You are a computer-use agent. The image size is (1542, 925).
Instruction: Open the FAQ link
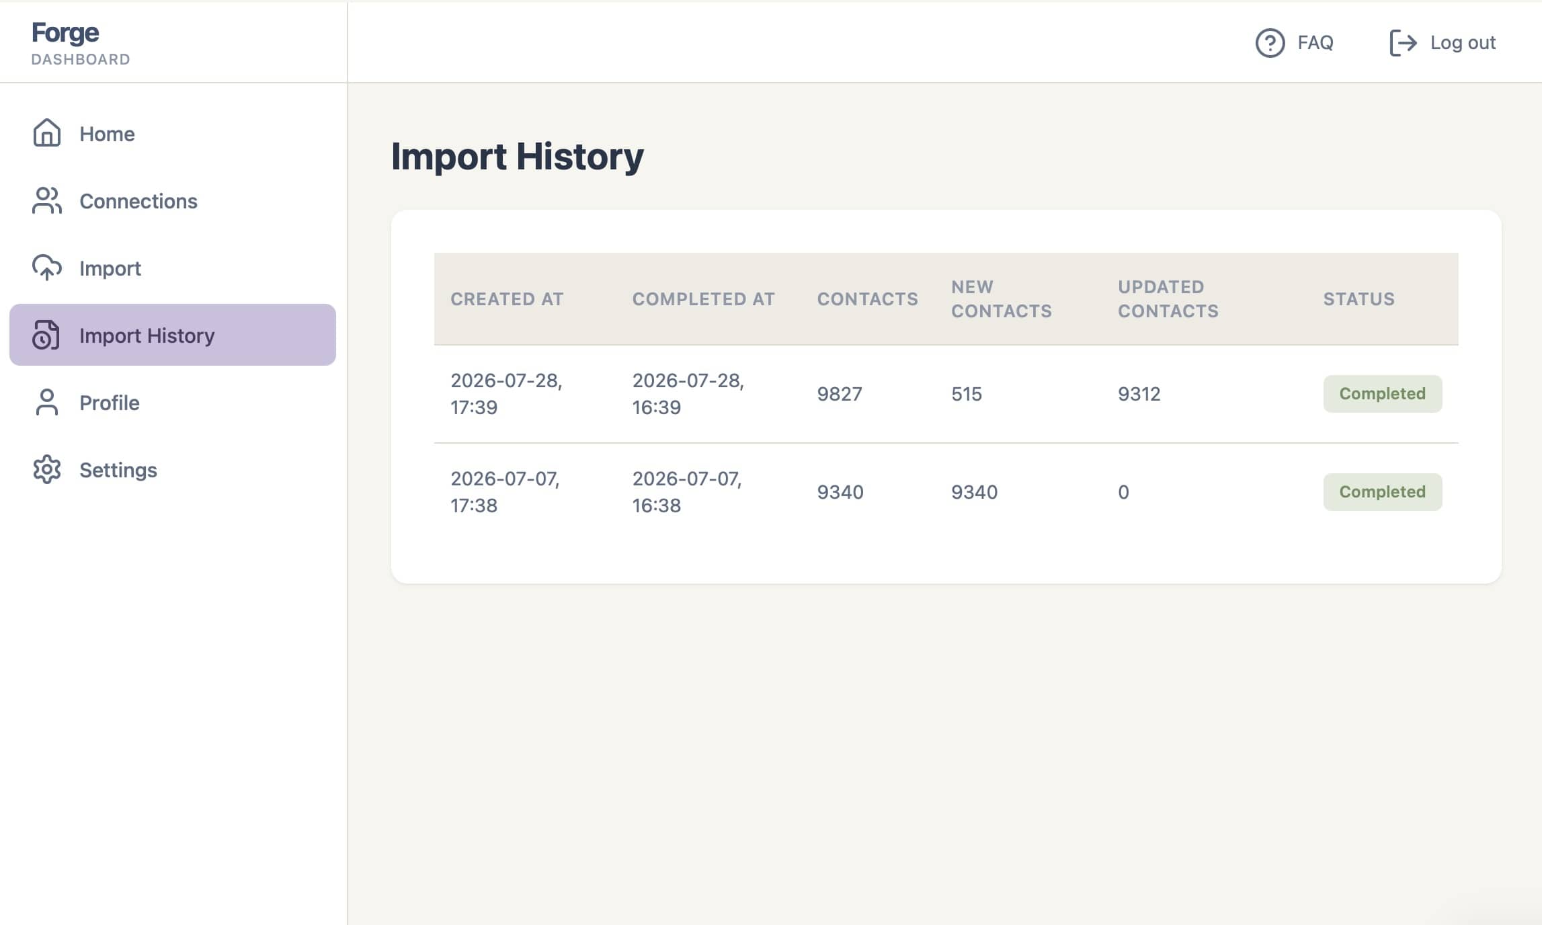(x=1295, y=43)
